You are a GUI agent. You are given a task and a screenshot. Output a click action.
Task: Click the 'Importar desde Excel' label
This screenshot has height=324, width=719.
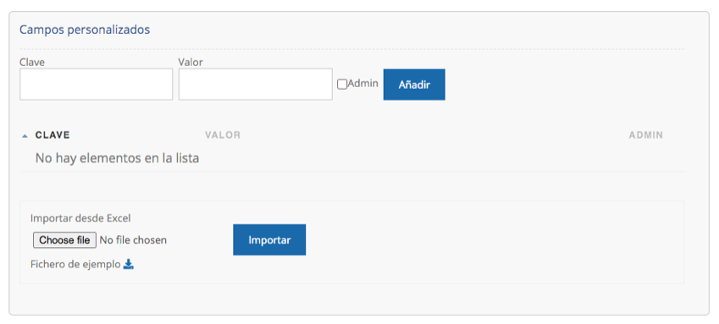[80, 218]
